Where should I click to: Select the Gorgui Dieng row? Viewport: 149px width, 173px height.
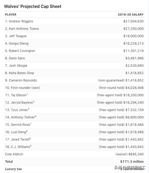click(74, 44)
